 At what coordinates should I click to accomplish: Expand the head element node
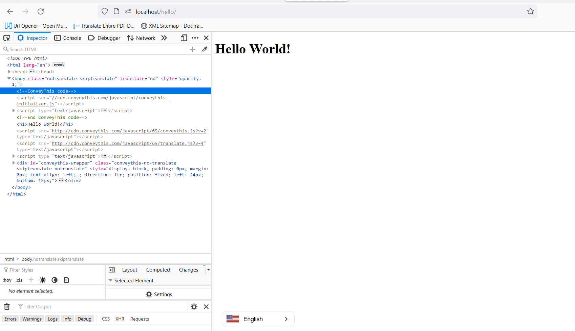[9, 72]
